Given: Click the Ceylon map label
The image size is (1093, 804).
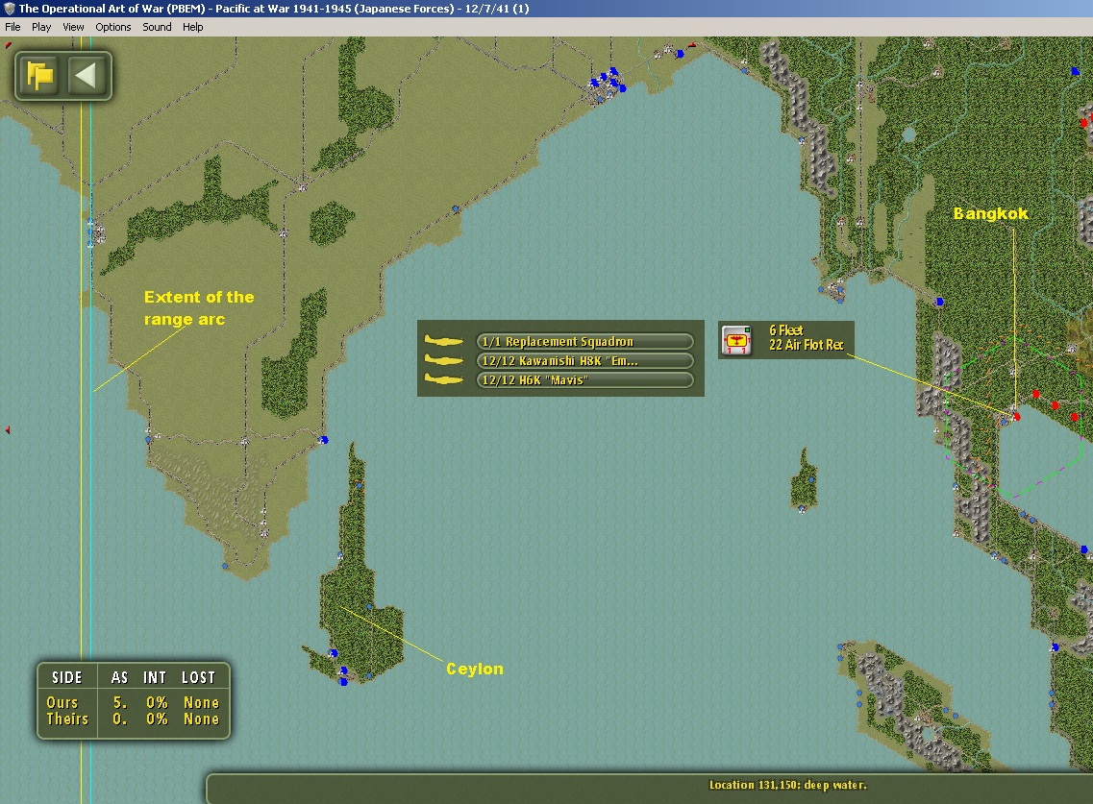Looking at the screenshot, I should pyautogui.click(x=475, y=669).
